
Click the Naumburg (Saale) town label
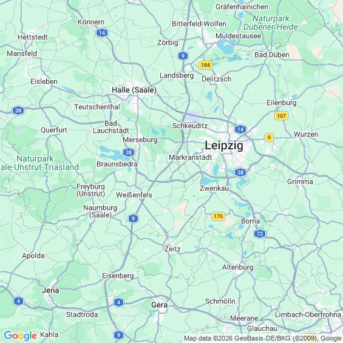(x=100, y=211)
